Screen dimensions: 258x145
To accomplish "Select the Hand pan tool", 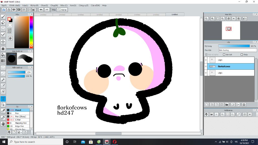I will pos(3,124).
